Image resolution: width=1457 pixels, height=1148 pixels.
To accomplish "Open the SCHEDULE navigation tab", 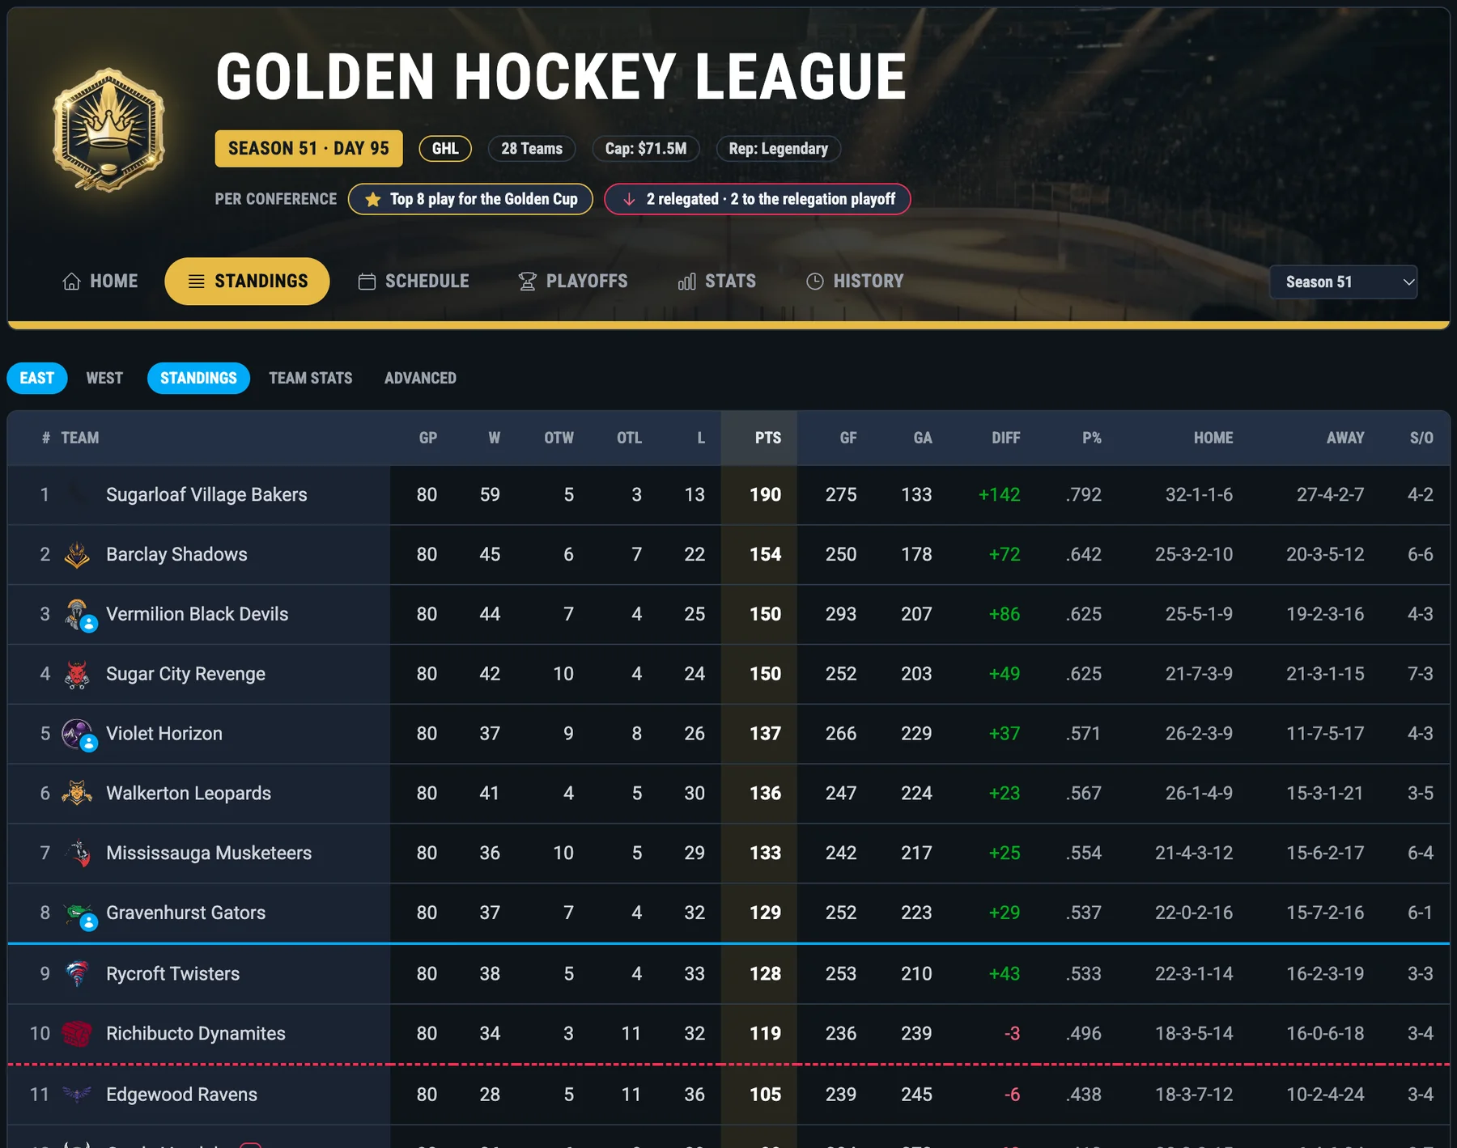I will pyautogui.click(x=414, y=282).
